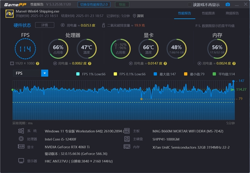This screenshot has height=173, width=250.
Task: Click the help icon next to 1920 × 1080
Action: pyautogui.click(x=37, y=63)
